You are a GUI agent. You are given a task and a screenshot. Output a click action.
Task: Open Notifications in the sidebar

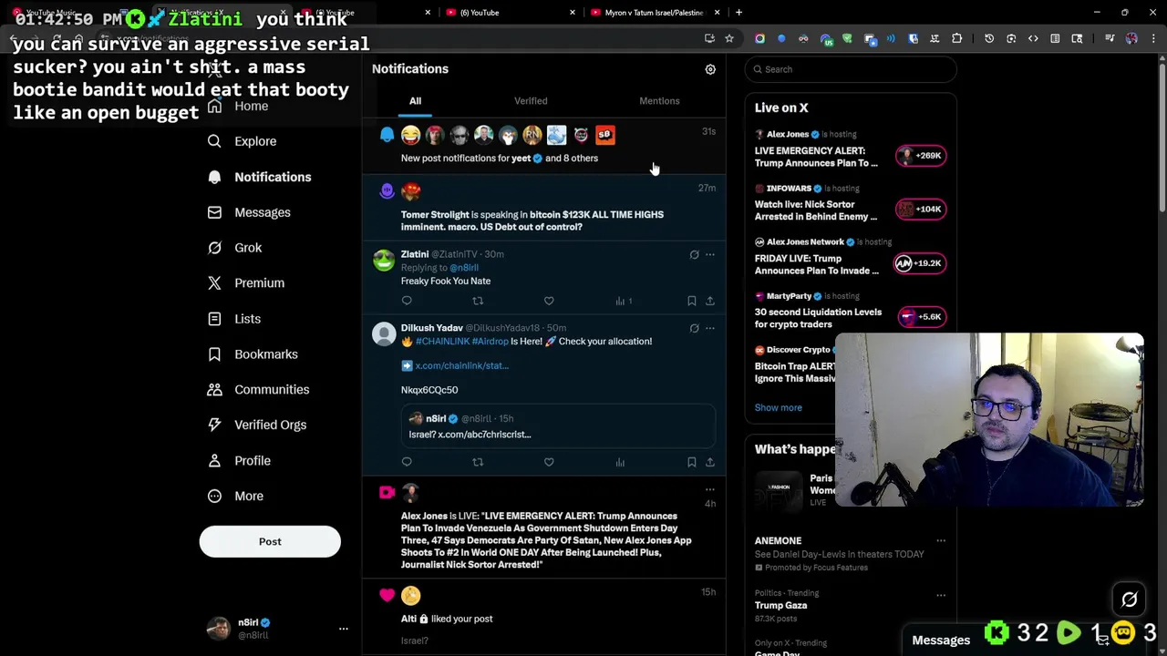[260, 177]
